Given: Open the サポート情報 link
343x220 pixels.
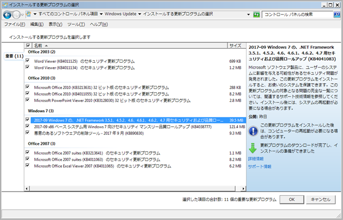Looking at the screenshot, I should (x=259, y=166).
